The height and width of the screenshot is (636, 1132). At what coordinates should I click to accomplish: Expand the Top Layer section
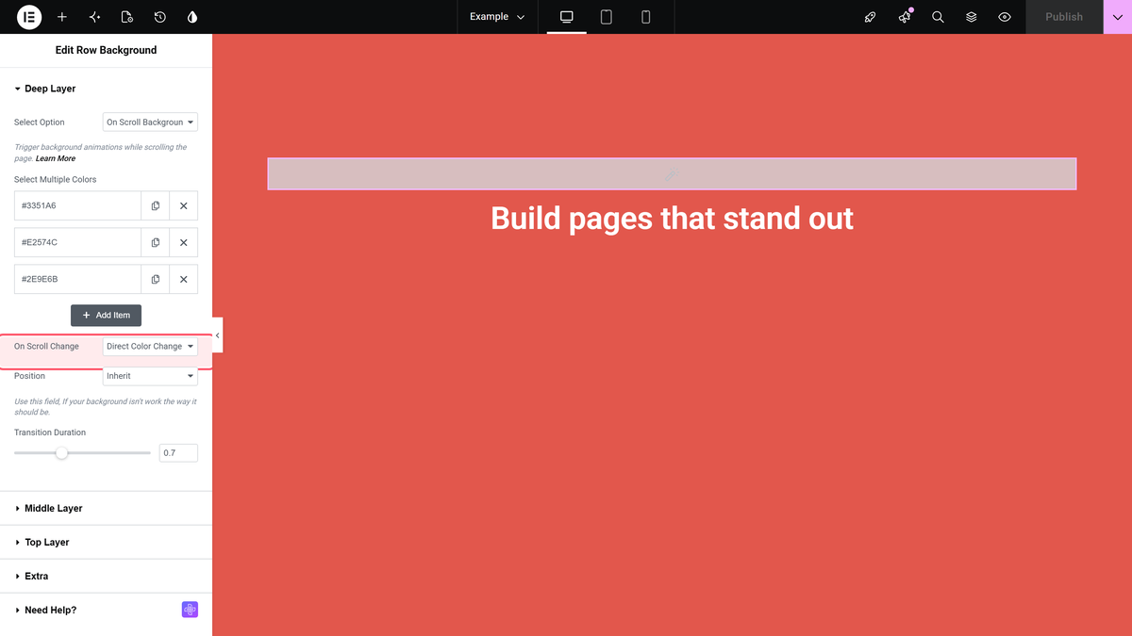106,542
